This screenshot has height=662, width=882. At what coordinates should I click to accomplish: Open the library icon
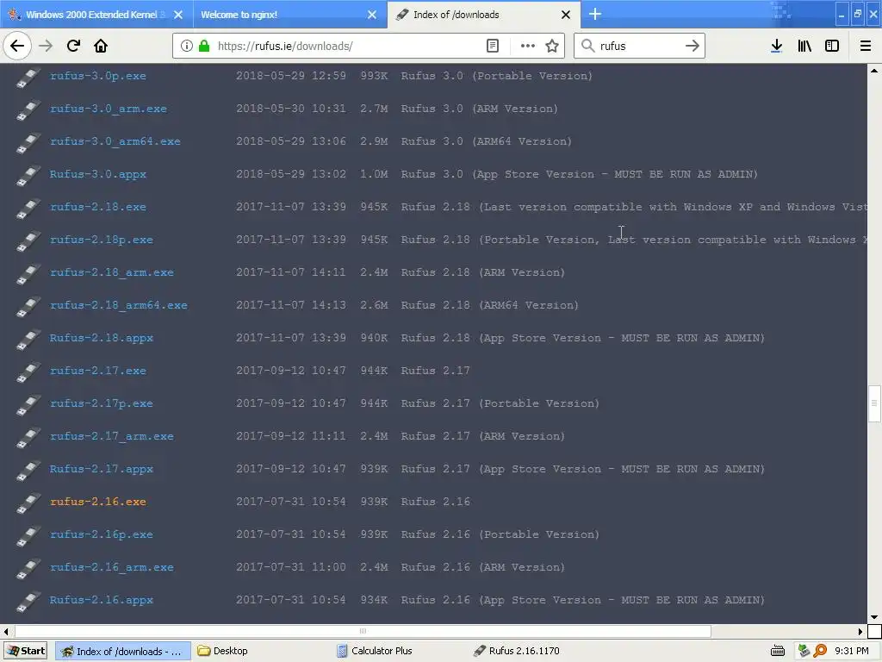click(804, 46)
